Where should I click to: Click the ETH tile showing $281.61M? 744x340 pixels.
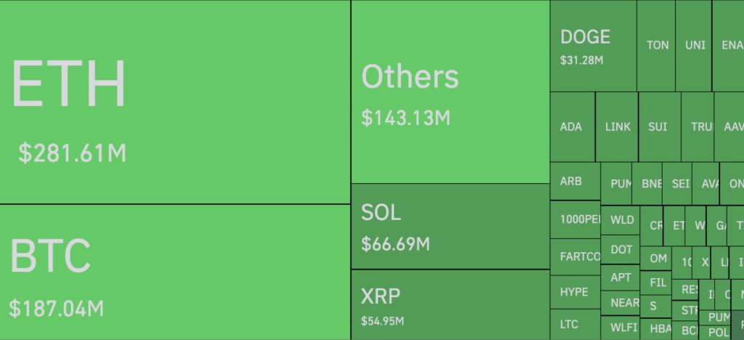174,102
